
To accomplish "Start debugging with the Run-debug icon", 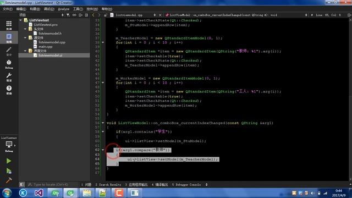I will coord(9,171).
